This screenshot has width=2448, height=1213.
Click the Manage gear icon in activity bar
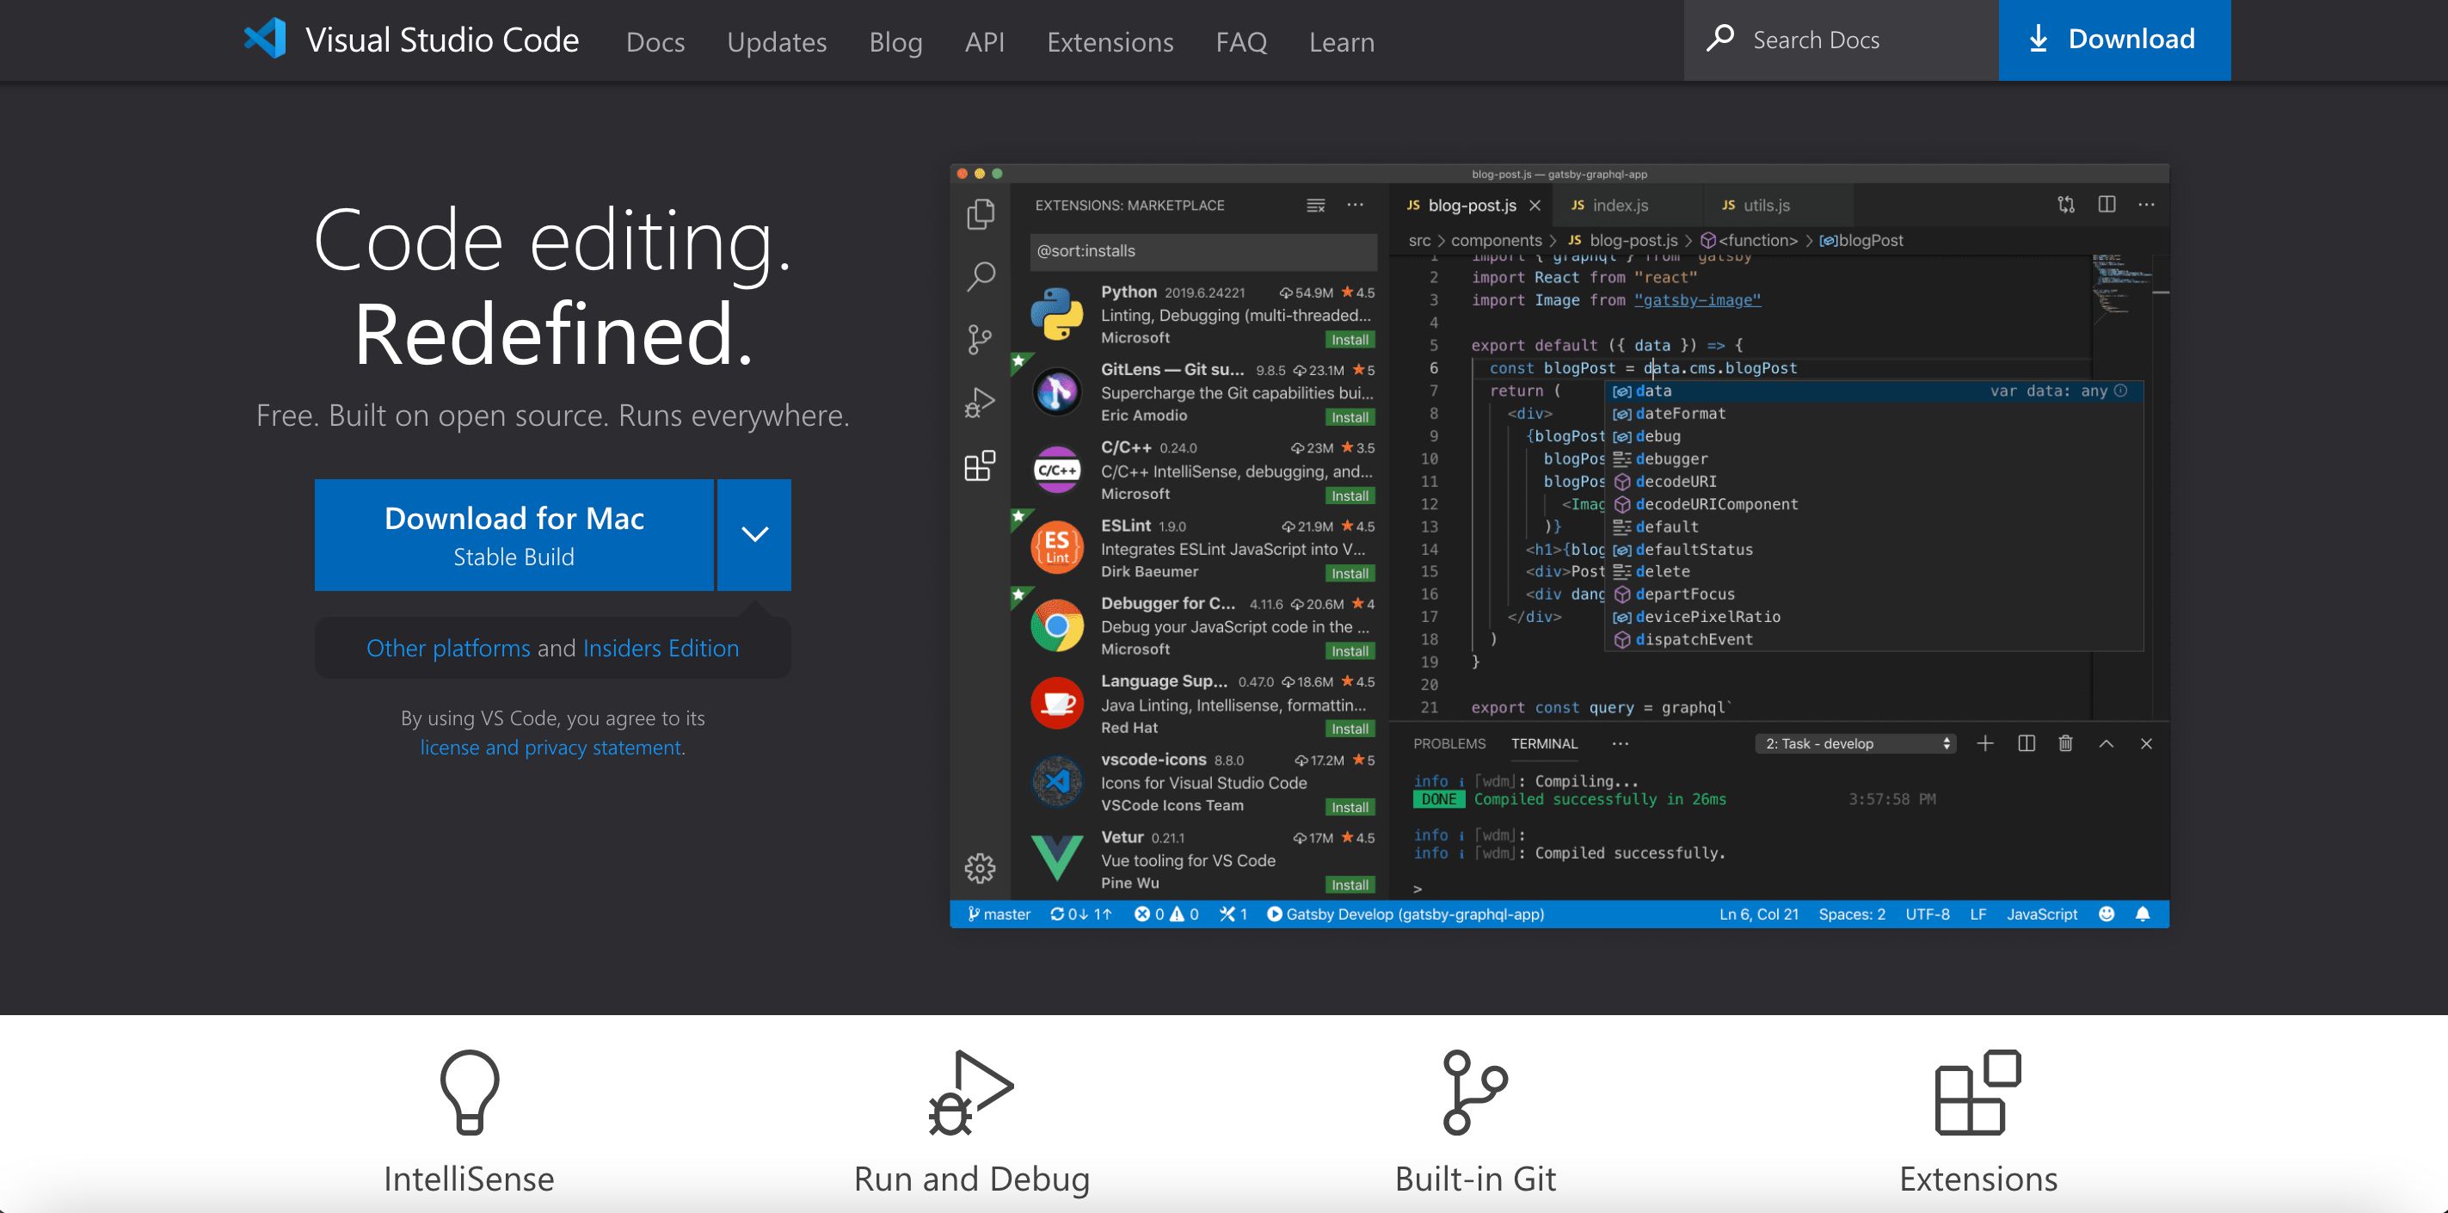coord(980,868)
